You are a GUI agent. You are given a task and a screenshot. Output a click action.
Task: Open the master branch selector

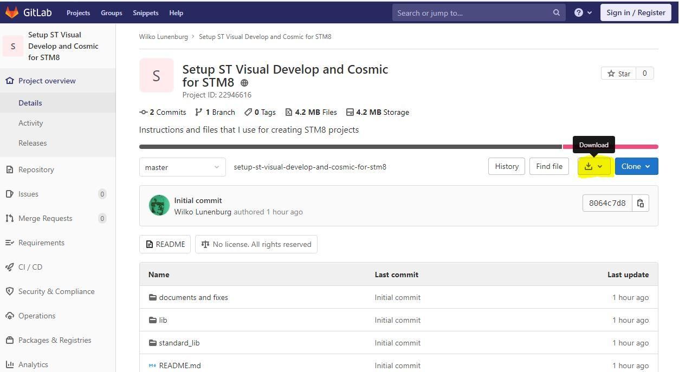coord(182,167)
